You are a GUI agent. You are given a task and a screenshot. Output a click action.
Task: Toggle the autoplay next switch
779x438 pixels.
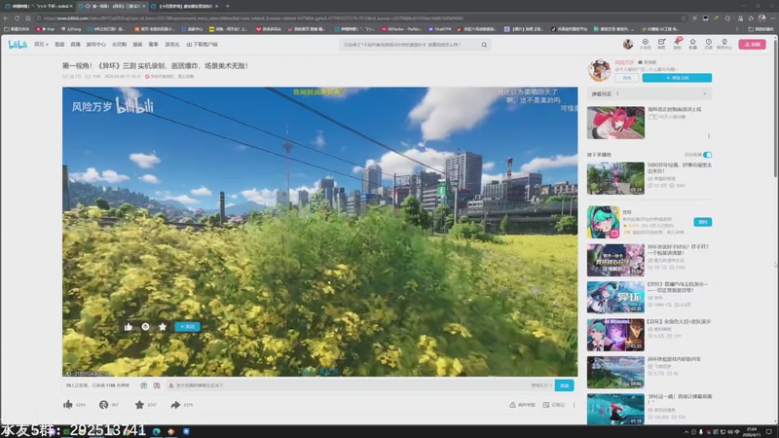pos(708,155)
